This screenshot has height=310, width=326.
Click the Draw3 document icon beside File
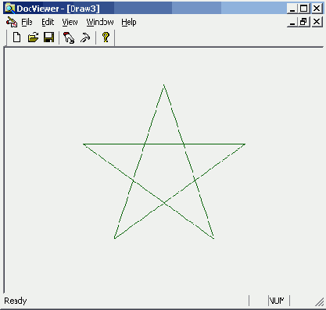tap(12, 22)
